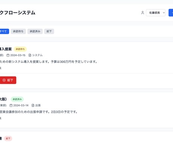Click the システム category label
The width and height of the screenshot is (173, 143).
(x=37, y=55)
